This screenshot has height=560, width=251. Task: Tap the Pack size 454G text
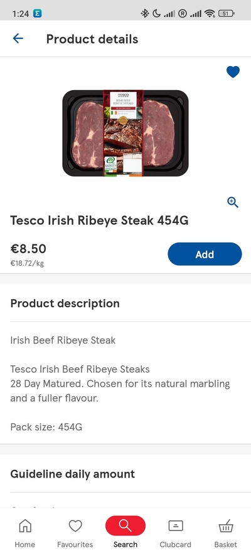coord(46,427)
